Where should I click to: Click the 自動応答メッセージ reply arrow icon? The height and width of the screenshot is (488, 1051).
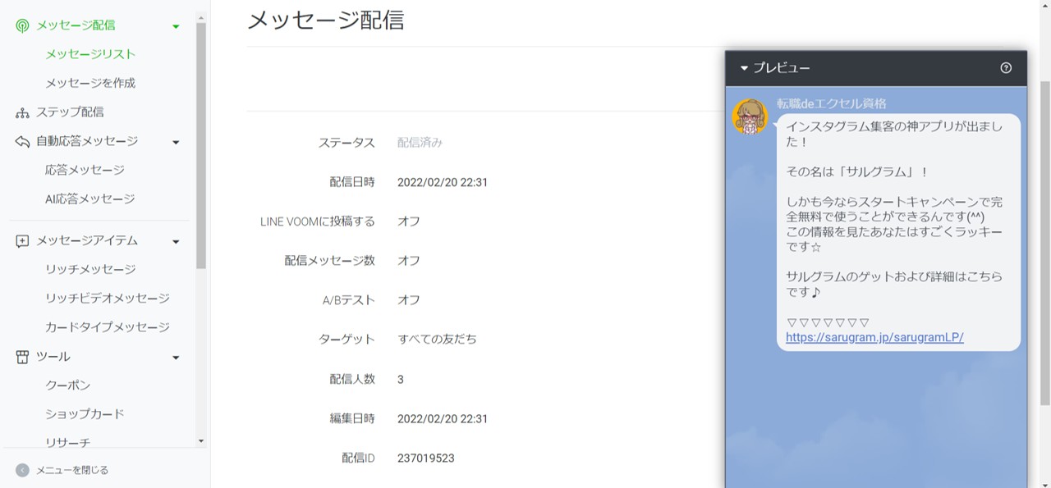22,141
